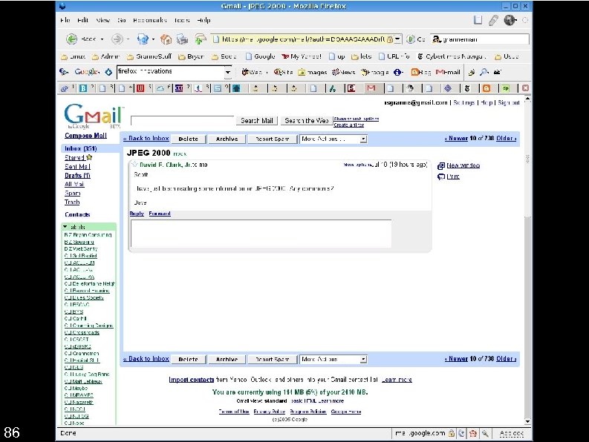The width and height of the screenshot is (589, 442).
Task: Open the Inbox (351) folder
Action: [x=81, y=148]
